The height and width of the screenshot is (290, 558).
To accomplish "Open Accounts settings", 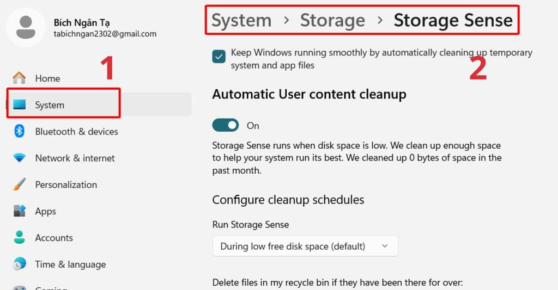I will pos(99,237).
